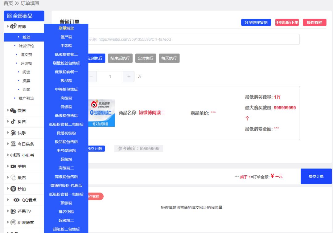Select 每天执行 execution mode

click(169, 58)
